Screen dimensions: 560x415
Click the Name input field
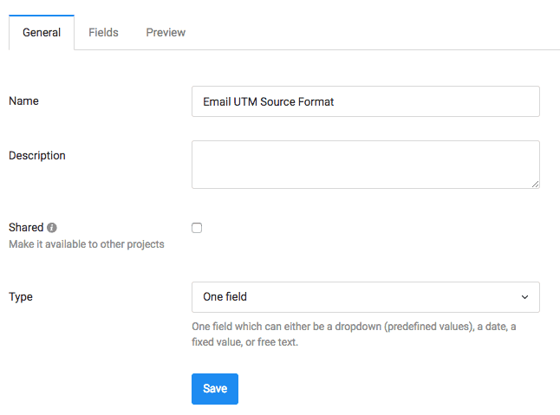365,101
